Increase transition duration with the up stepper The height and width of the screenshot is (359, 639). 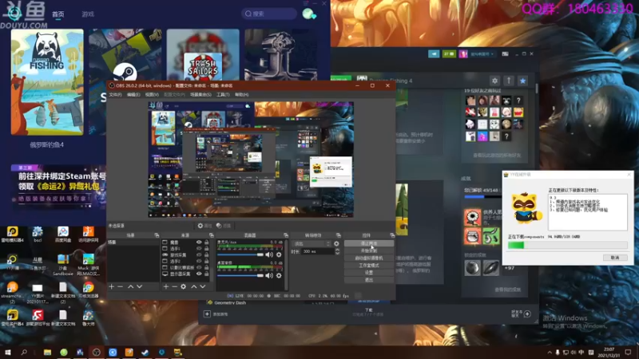point(337,250)
